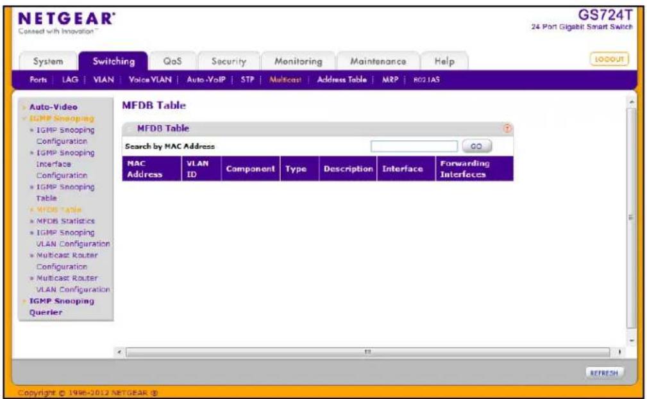Click the LOGOUT button
The height and width of the screenshot is (399, 647).
(x=609, y=60)
